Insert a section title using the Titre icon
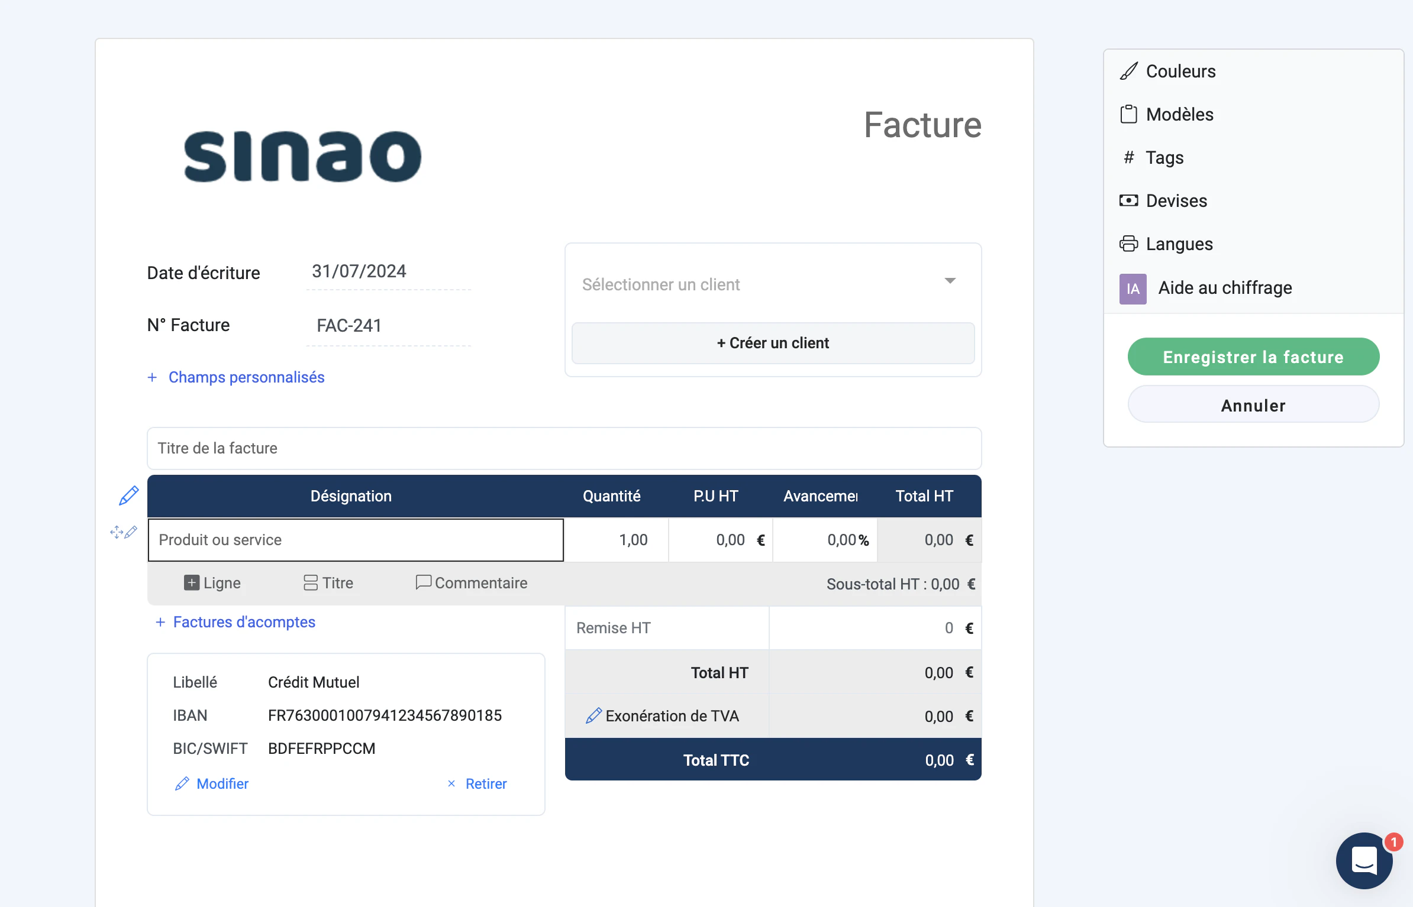Viewport: 1413px width, 907px height. click(x=310, y=582)
